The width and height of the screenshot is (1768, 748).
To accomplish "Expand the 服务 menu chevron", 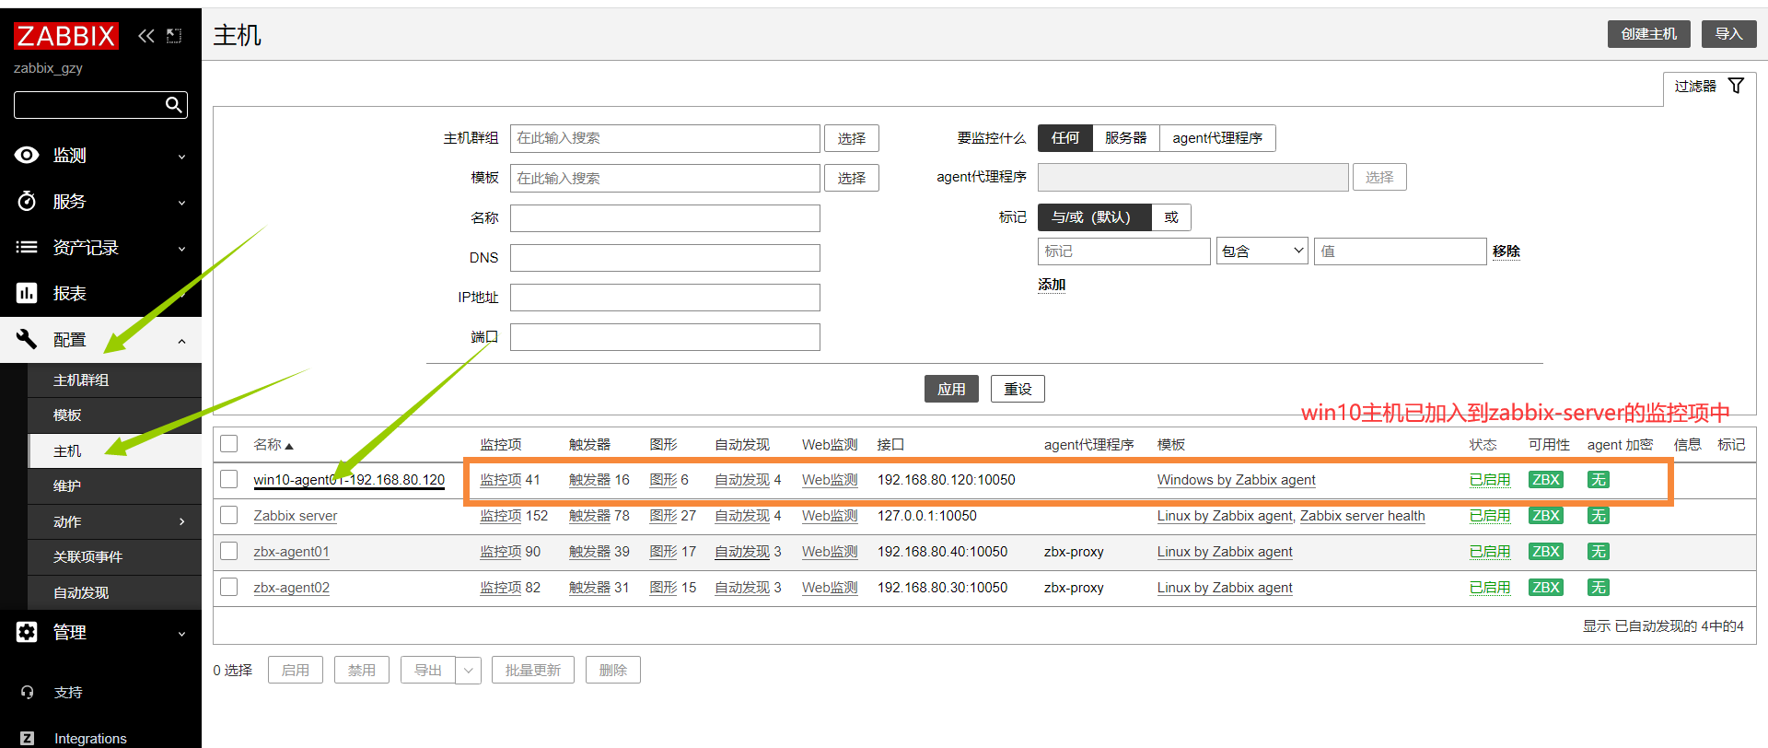I will coord(181,203).
